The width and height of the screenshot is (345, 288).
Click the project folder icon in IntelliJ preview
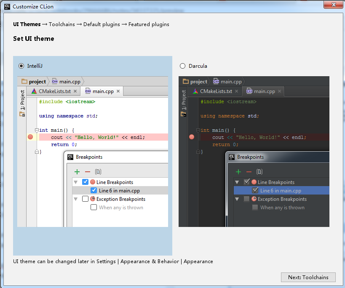tap(24, 82)
